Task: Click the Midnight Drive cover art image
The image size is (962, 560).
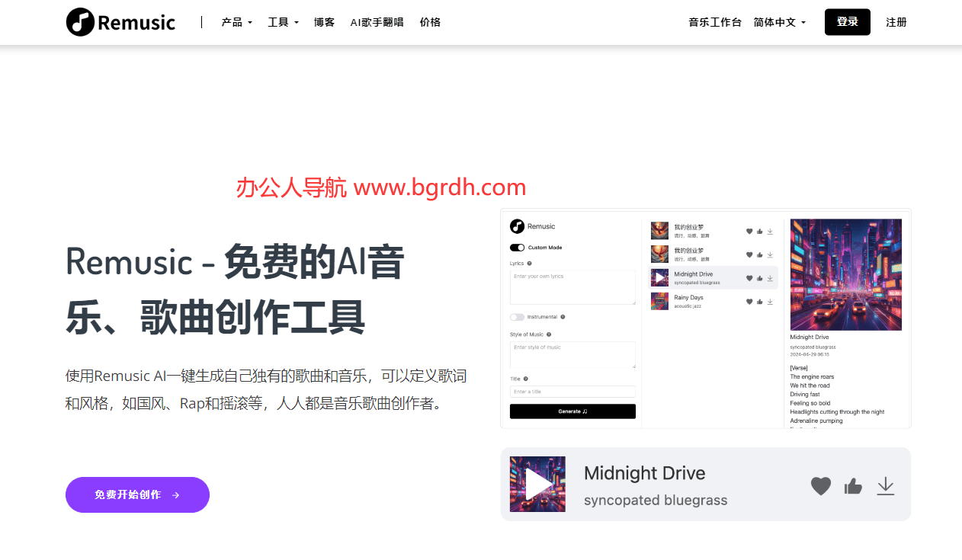Action: (x=845, y=274)
